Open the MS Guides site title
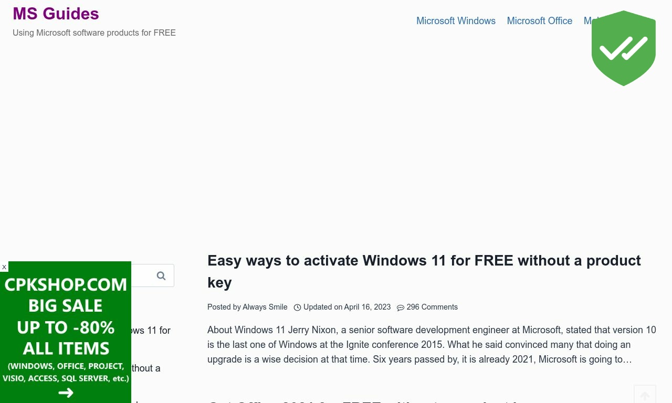 point(56,14)
